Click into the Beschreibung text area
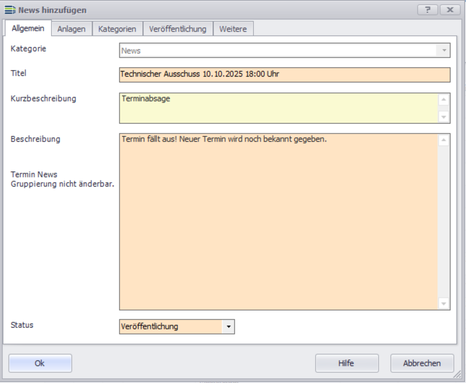Viewport: 466px width, 383px height. (x=278, y=221)
